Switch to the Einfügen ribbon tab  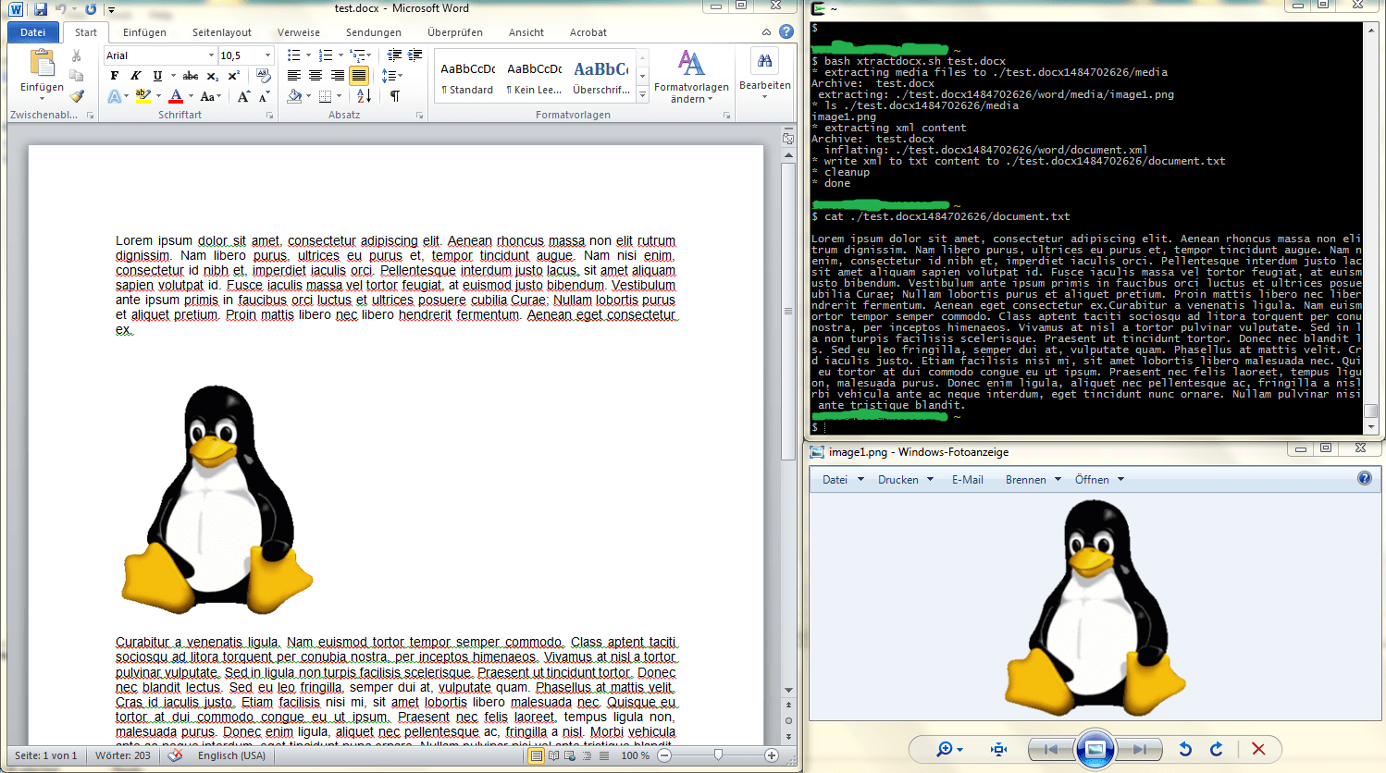[x=144, y=32]
